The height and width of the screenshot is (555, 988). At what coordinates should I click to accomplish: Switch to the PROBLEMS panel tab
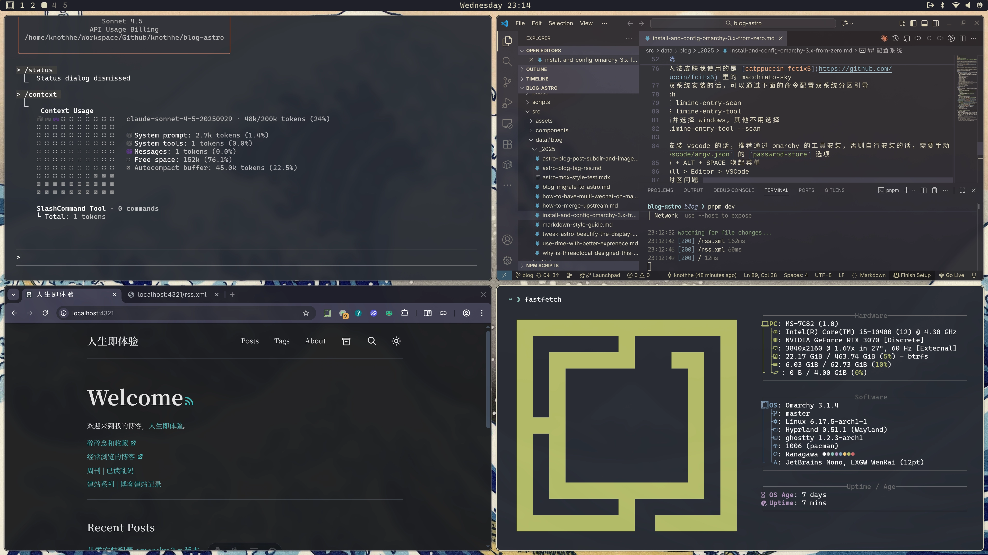click(660, 190)
